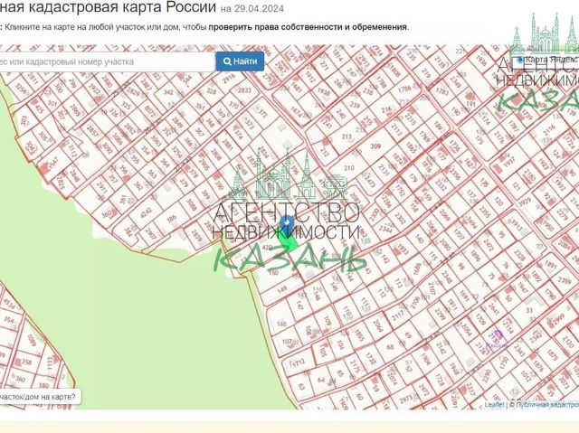
Task: Click the 'участок/дом на карте?' help button
Action: [x=39, y=397]
